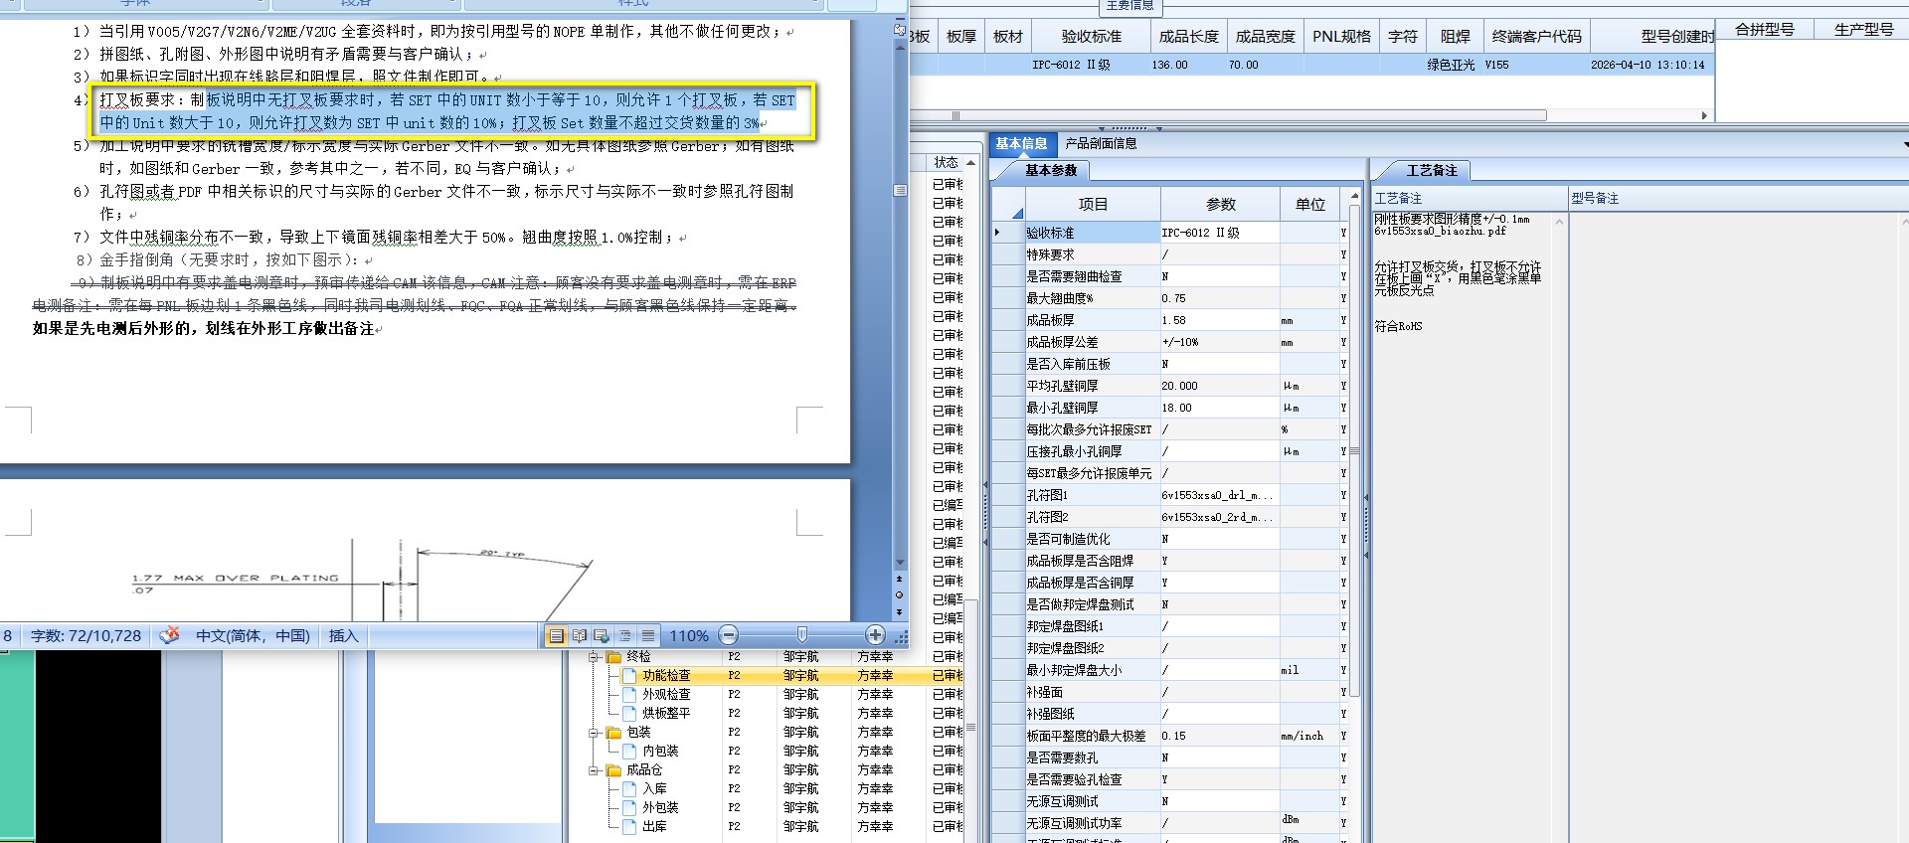
Task: Click the document icon beside 功能检查
Action: pyautogui.click(x=630, y=676)
